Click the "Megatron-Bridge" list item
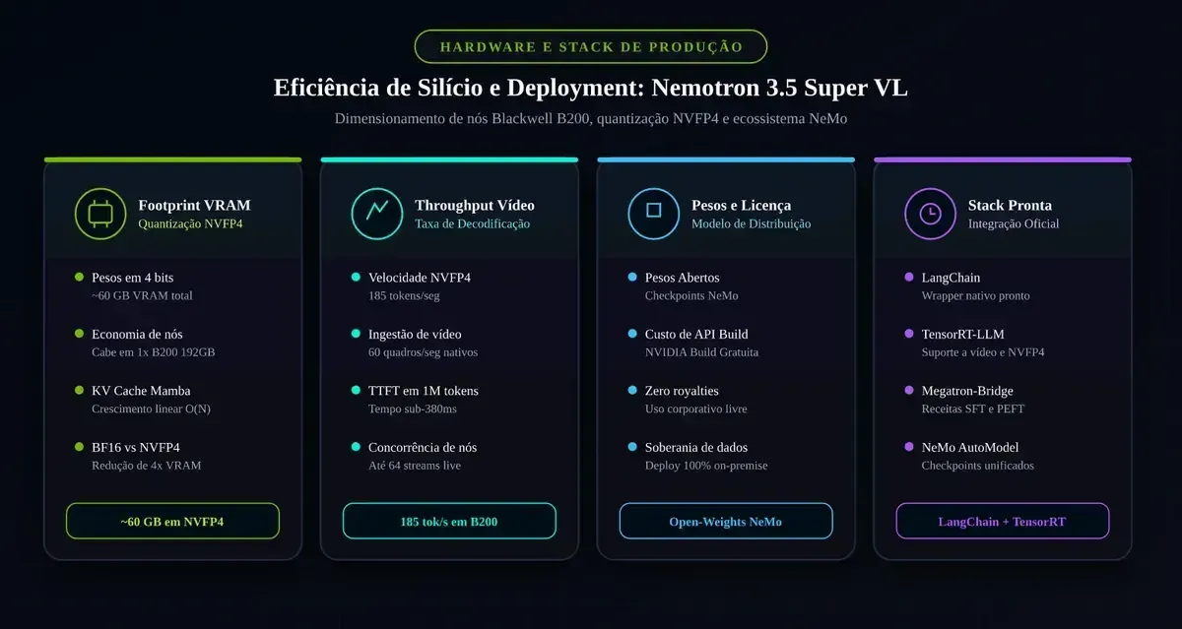Screen dimensions: 1182x629 tap(967, 391)
